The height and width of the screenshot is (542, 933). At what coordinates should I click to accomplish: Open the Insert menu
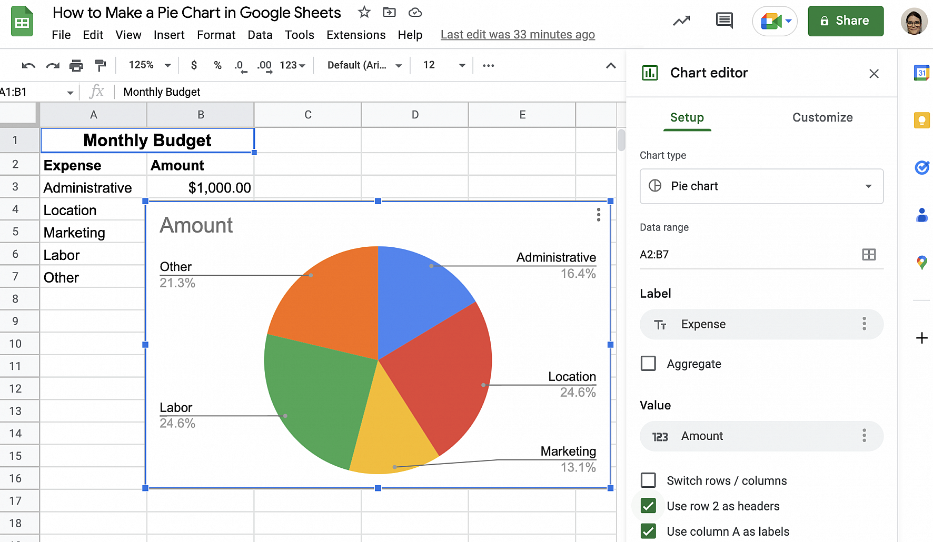(169, 35)
